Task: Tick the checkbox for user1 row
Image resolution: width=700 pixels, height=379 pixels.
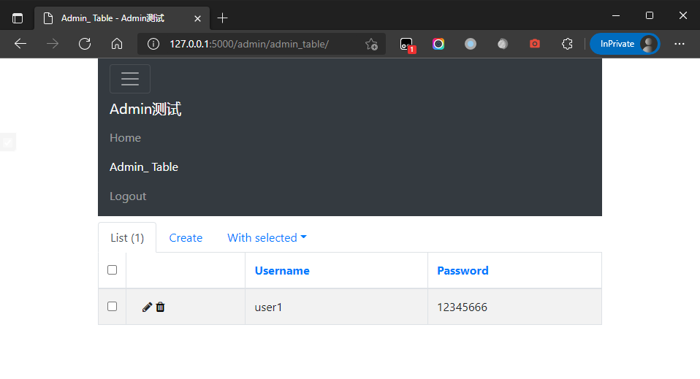Action: coord(112,306)
